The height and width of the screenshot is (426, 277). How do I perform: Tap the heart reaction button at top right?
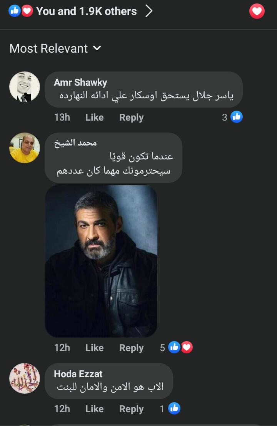pos(257,11)
